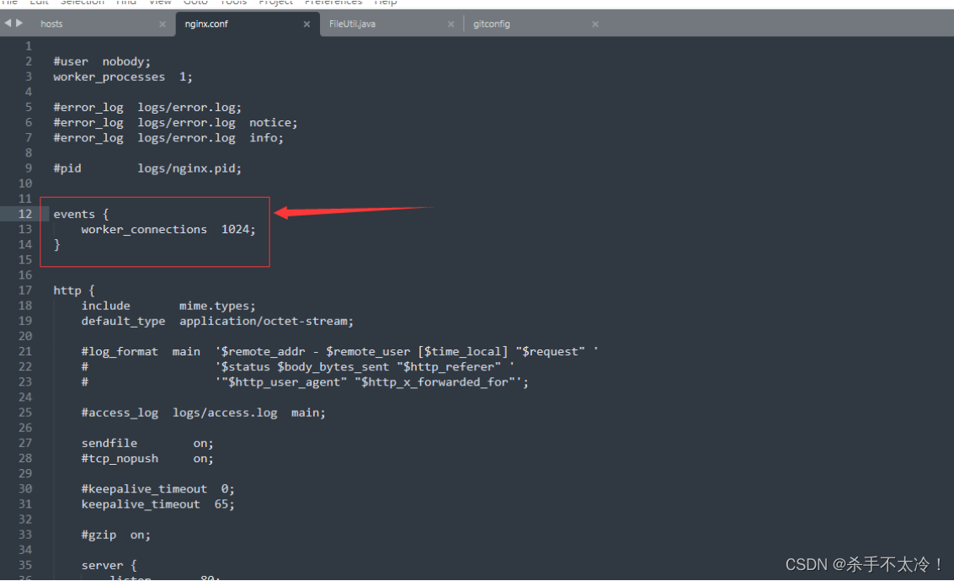
Task: Click line number 35 in the gutter
Action: (25, 565)
